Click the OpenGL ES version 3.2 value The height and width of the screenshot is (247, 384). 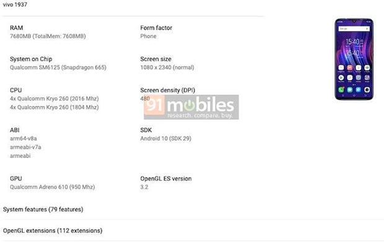146,186
